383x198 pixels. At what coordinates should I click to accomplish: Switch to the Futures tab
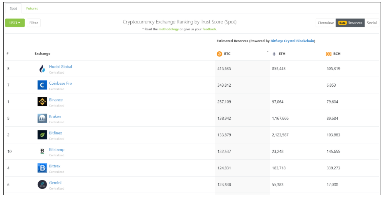pos(32,8)
